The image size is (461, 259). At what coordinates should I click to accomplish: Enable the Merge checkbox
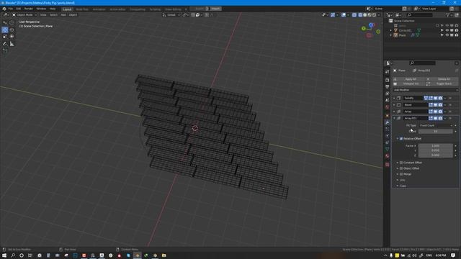click(x=401, y=174)
